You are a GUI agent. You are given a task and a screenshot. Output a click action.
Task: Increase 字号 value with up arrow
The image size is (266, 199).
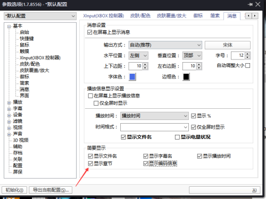point(247,54)
